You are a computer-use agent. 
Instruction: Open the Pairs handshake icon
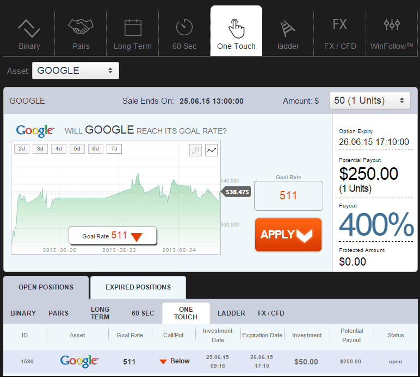[81, 27]
